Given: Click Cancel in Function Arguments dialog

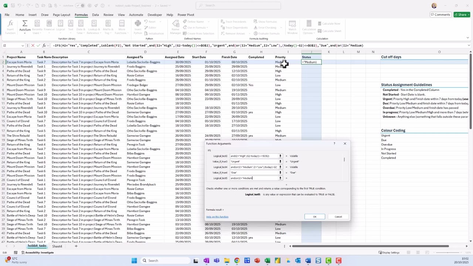Looking at the screenshot, I should tap(338, 217).
